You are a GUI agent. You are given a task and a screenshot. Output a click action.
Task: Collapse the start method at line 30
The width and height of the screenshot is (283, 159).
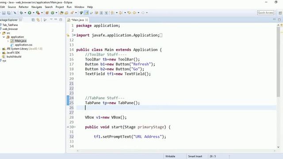pos(75,127)
